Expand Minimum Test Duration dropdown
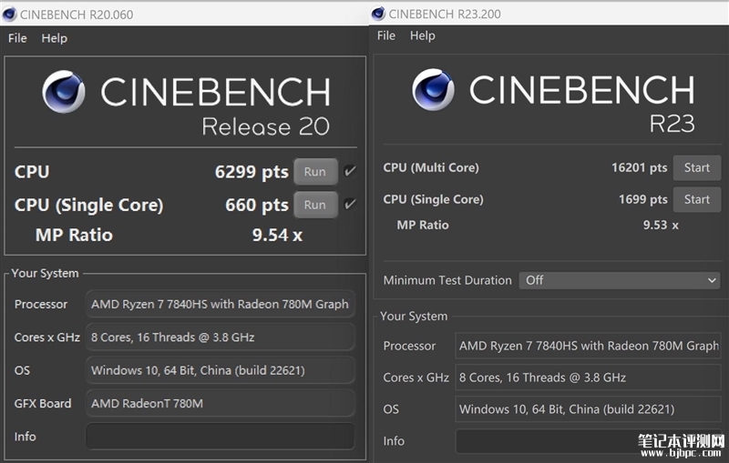The image size is (729, 463). coord(620,280)
